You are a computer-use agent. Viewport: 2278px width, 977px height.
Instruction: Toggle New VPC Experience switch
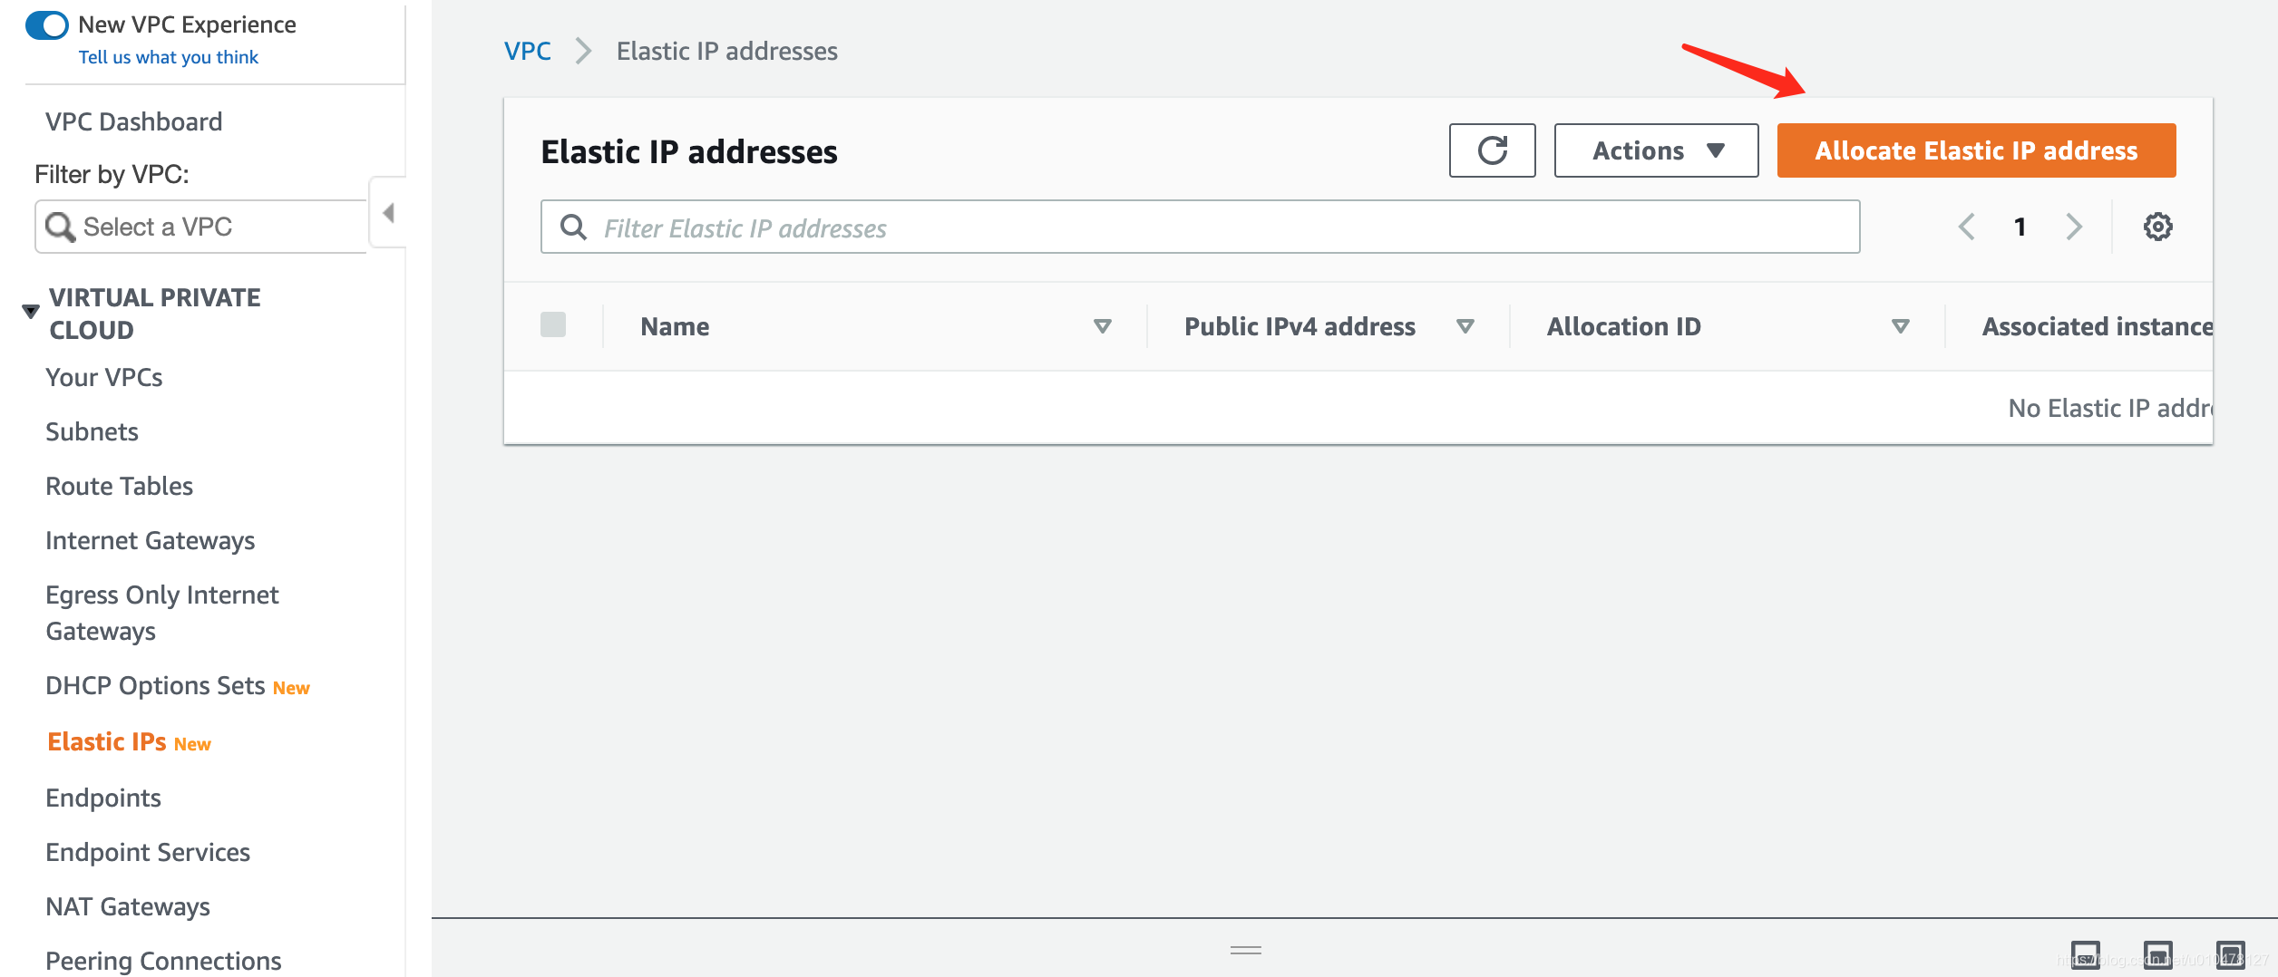pos(47,24)
